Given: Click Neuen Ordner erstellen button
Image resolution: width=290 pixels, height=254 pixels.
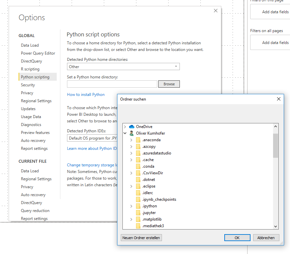Looking at the screenshot, I should click(141, 238).
